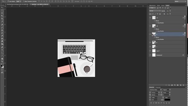Toggle lock all for the layer

160,14
